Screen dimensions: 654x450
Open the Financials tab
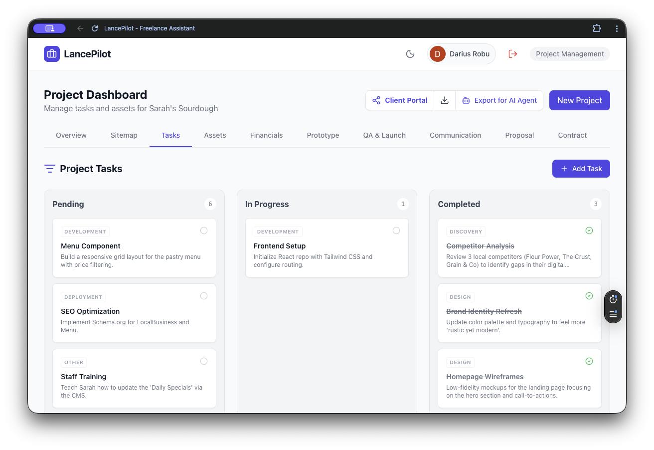[266, 135]
